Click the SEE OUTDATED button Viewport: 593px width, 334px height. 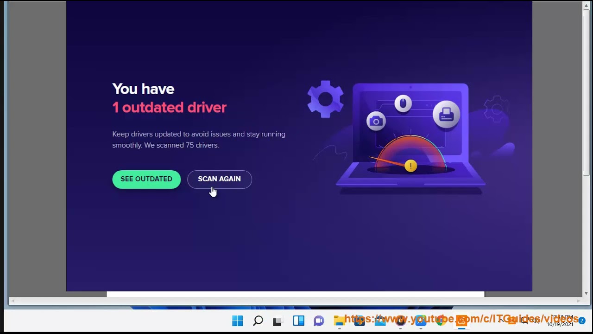click(146, 179)
